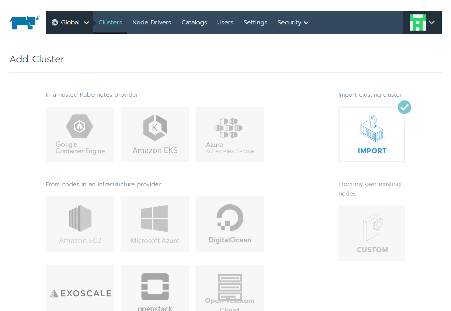Pick the Amazon EC2 tile

pyautogui.click(x=80, y=224)
